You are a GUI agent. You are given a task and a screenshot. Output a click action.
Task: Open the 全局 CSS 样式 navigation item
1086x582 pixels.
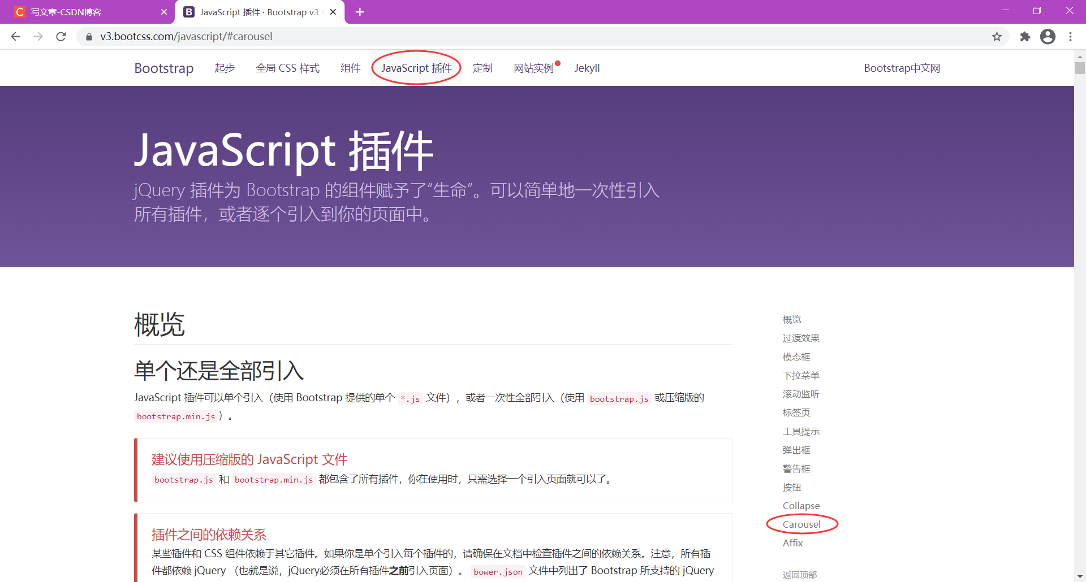click(x=287, y=68)
